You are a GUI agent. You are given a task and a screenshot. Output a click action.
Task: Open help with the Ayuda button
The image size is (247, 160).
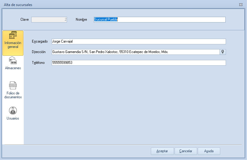pos(209,151)
